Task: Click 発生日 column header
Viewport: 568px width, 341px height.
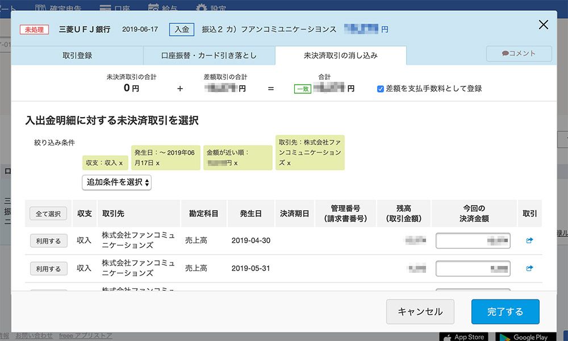Action: pyautogui.click(x=250, y=214)
